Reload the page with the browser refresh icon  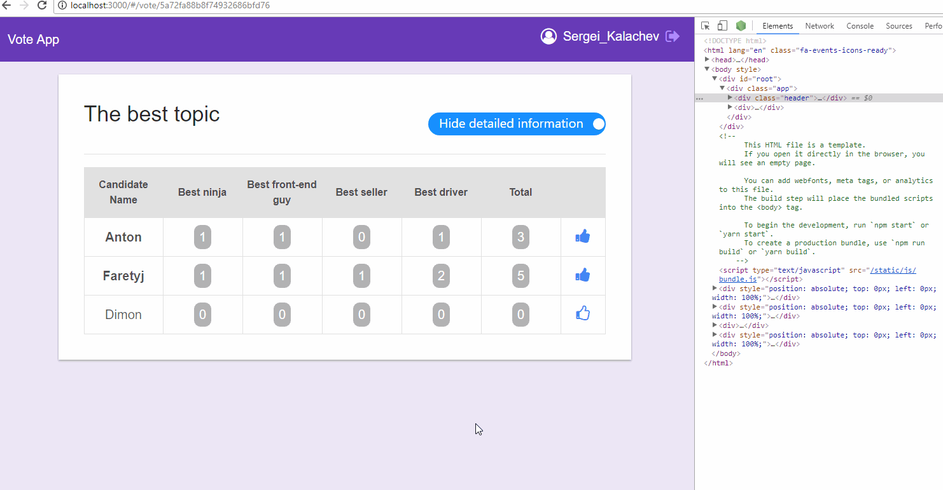point(42,6)
